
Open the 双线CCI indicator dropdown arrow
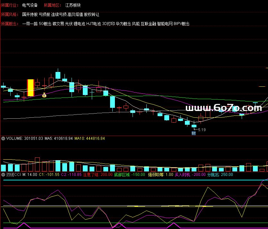point(3,175)
